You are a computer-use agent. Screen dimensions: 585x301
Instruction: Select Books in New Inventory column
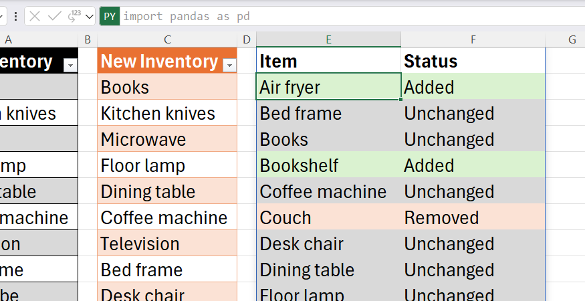click(x=167, y=87)
